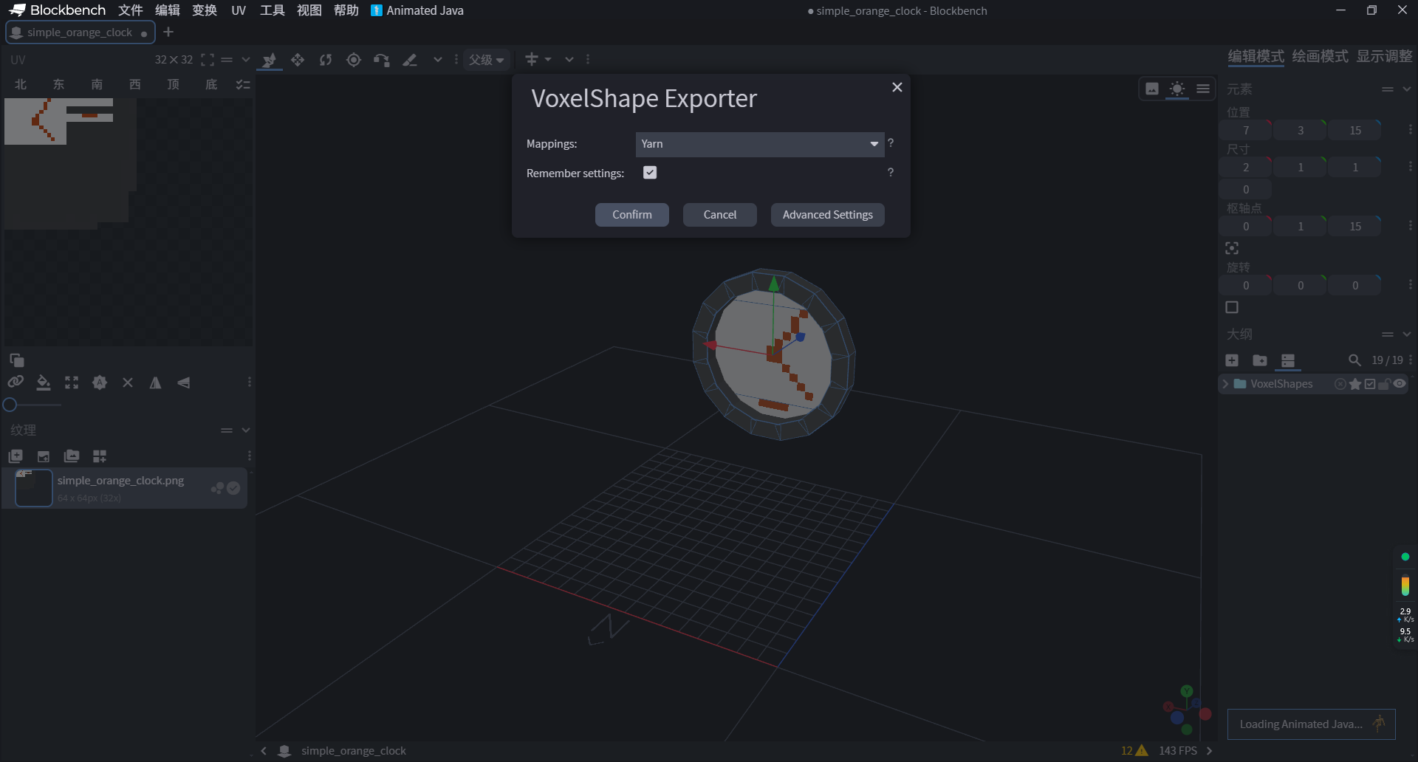Expand the VoxelShapes group in outliner
Screen dimensions: 1418x762
(x=1226, y=384)
